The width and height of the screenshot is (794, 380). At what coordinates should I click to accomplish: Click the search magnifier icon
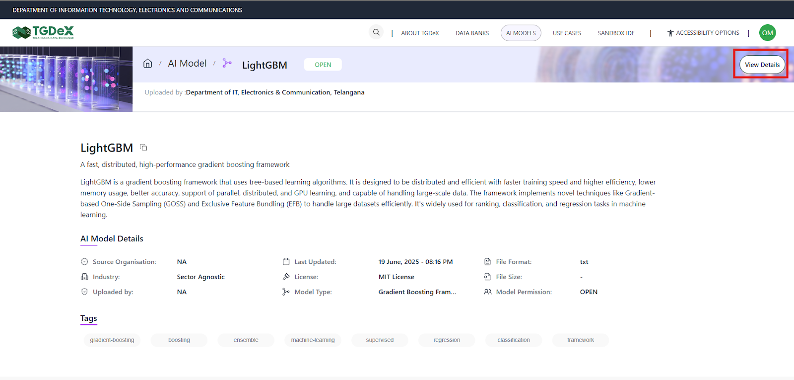376,32
